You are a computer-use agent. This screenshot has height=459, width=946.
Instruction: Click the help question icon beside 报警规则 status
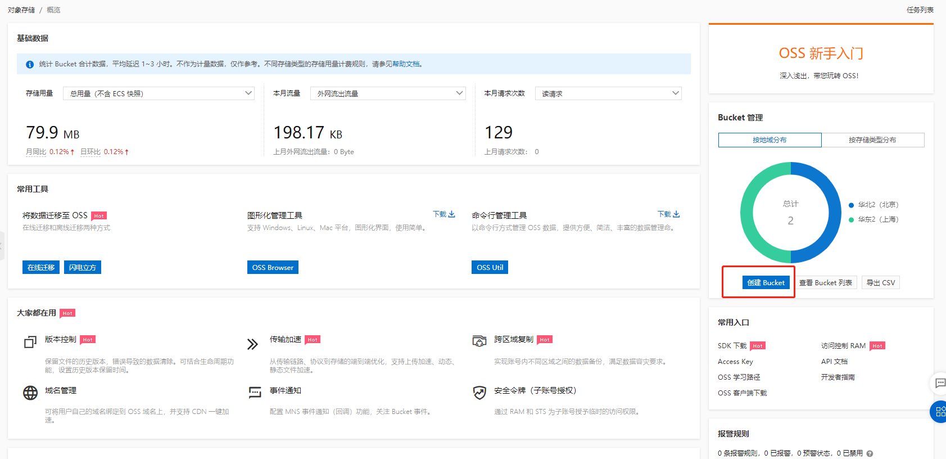tap(870, 453)
